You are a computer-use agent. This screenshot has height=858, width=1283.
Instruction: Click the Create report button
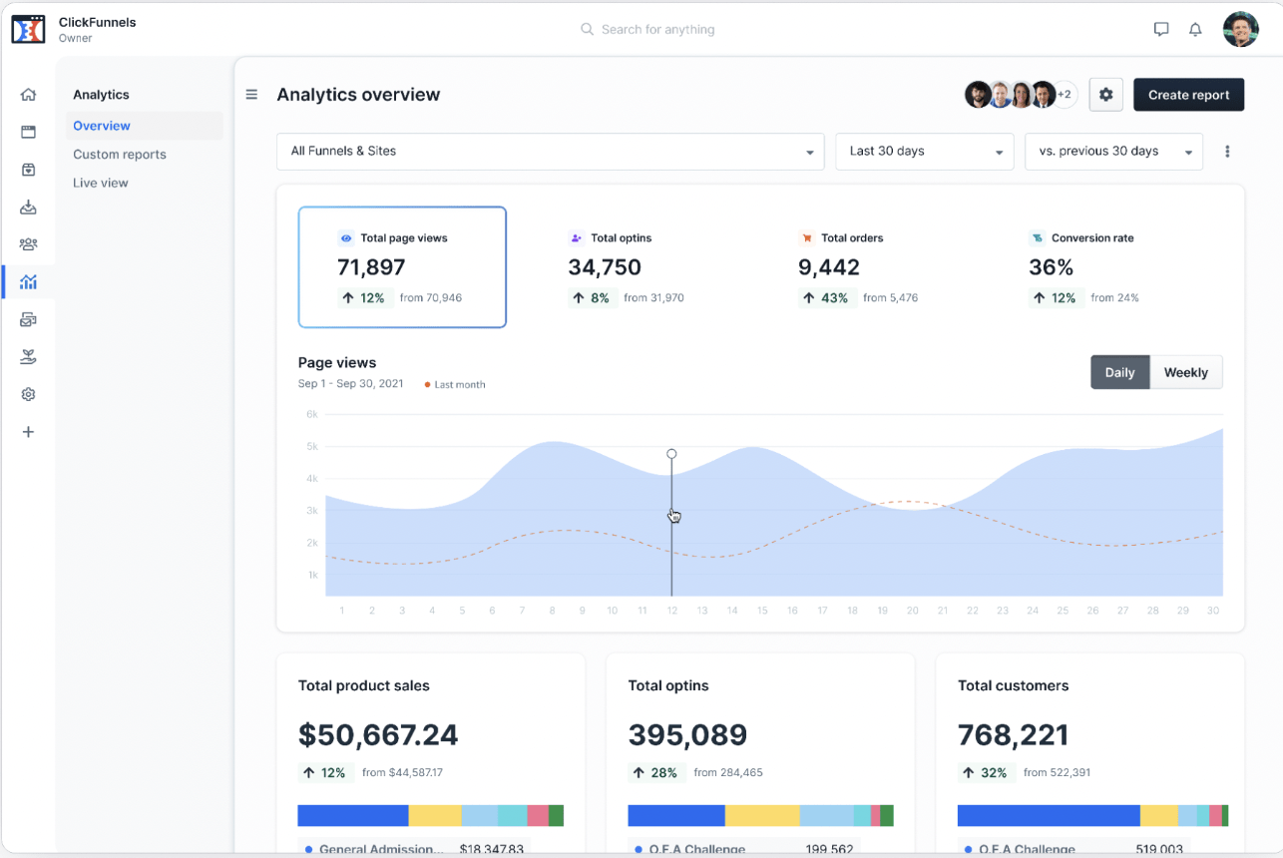pos(1189,95)
